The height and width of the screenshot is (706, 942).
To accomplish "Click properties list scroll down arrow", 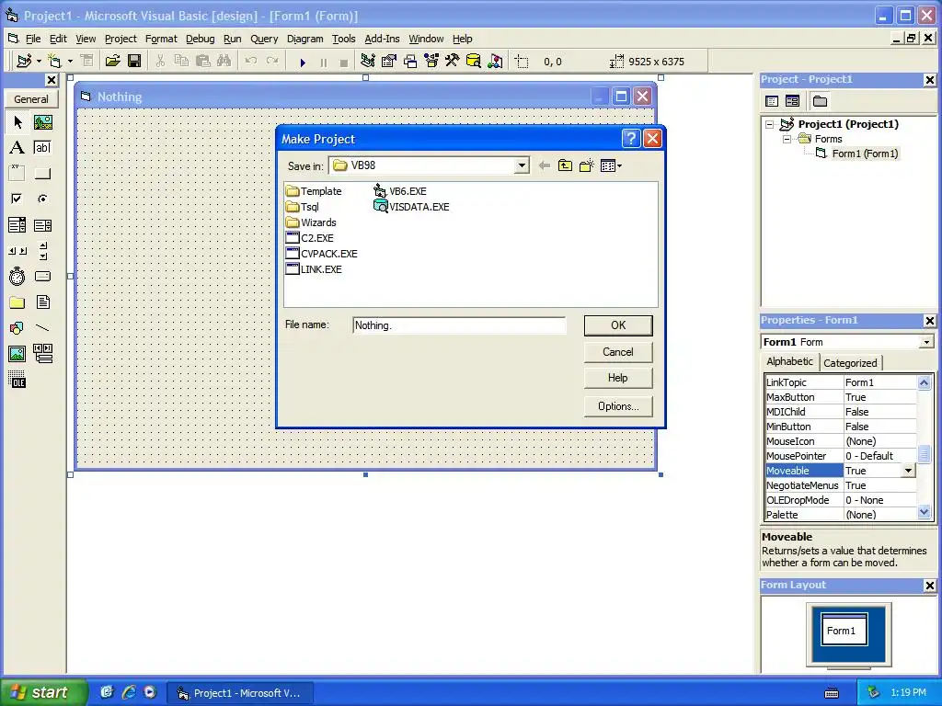I will coord(924,512).
